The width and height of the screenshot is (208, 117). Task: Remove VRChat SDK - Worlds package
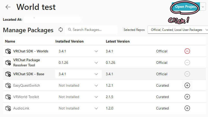[x=187, y=51]
